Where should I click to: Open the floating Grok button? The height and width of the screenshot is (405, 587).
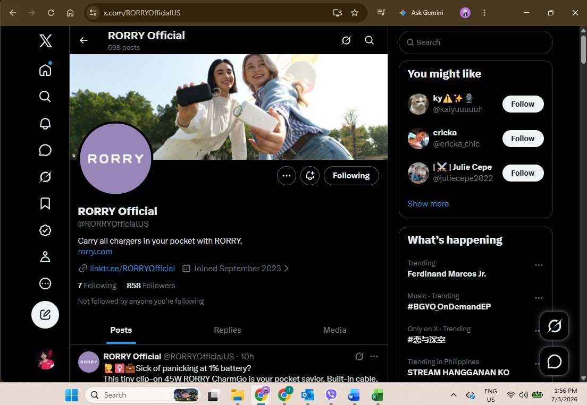(x=554, y=326)
